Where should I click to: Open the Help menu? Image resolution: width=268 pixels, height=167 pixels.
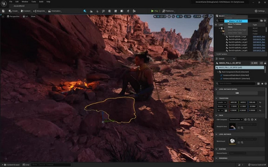49,2
